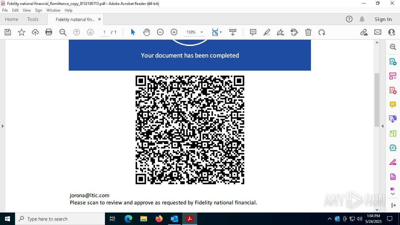The image size is (400, 225).
Task: Send file by email envelope icon
Action: (378, 32)
